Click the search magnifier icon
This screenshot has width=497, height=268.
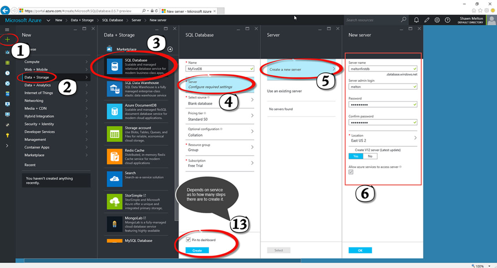pyautogui.click(x=403, y=20)
